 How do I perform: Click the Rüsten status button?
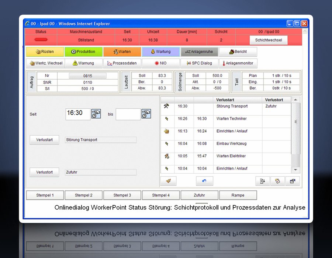[x=45, y=52]
